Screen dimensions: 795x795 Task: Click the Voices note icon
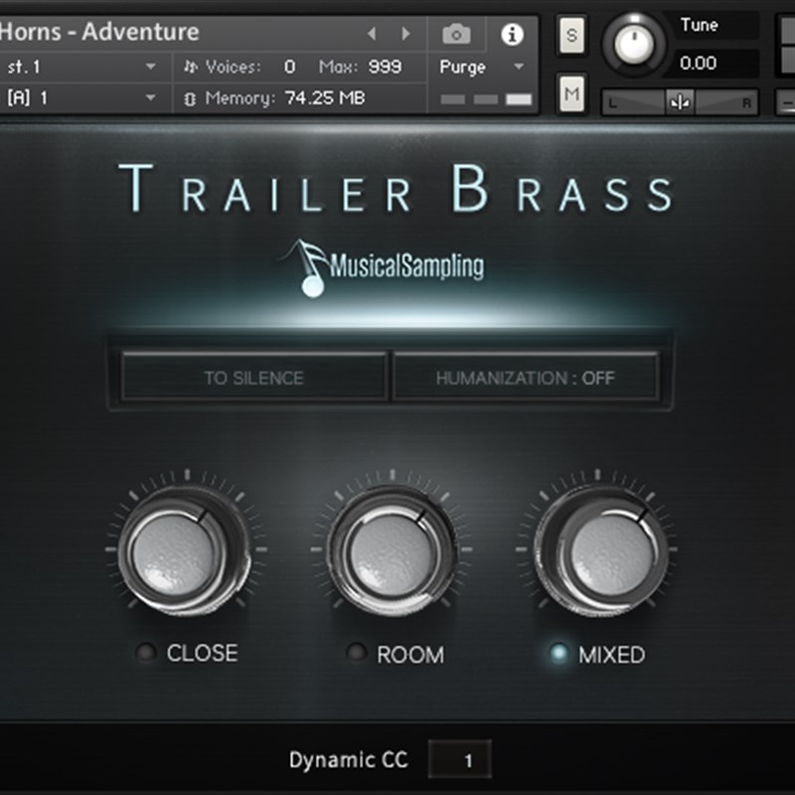pos(190,67)
